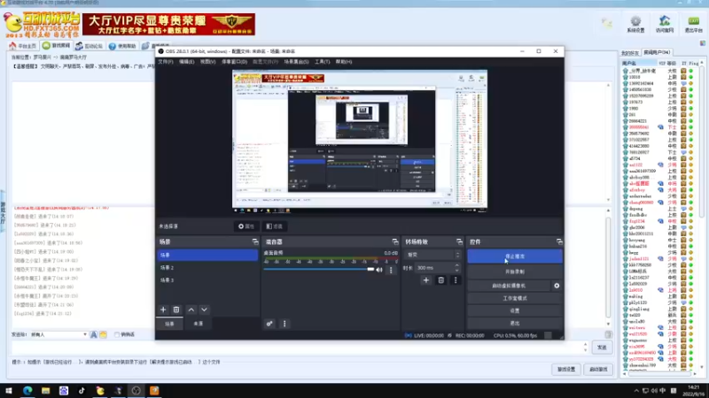Mute desktop audio via speaker icon
The height and width of the screenshot is (398, 709).
coord(379,270)
